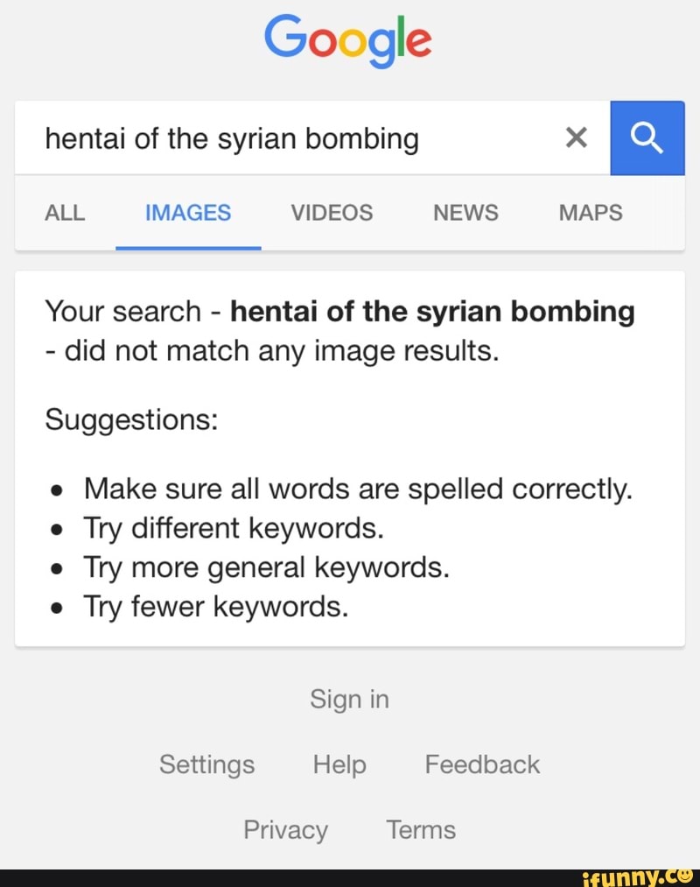This screenshot has height=887, width=700.
Task: Click the "Suggestions:" heading text
Action: click(x=131, y=419)
